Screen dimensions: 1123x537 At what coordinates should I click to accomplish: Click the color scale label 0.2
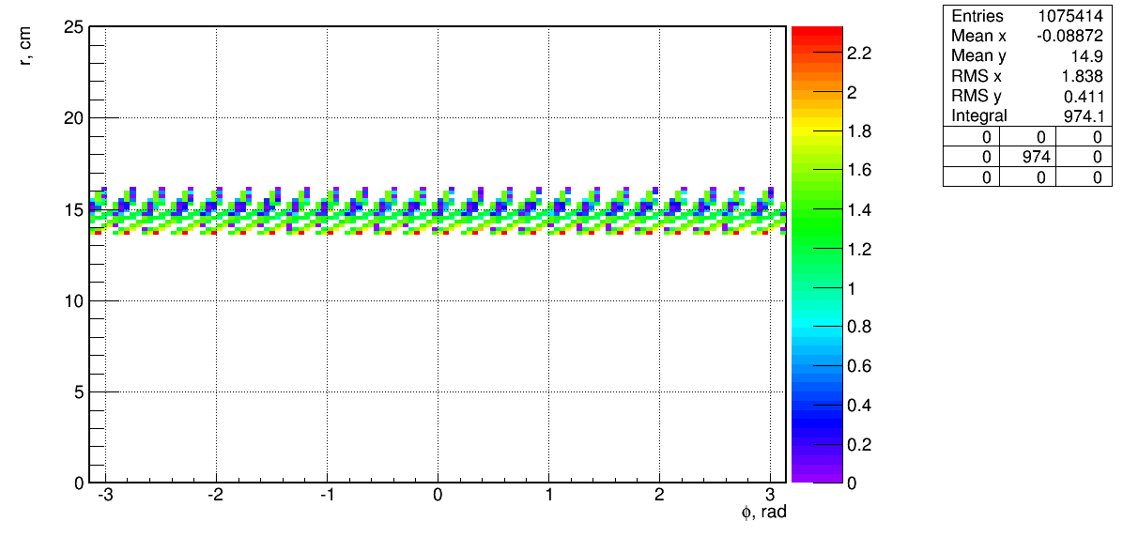pos(859,444)
